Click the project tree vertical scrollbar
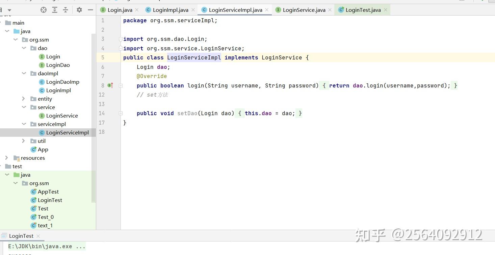Screen dimensions: 495x255 tap(94, 118)
